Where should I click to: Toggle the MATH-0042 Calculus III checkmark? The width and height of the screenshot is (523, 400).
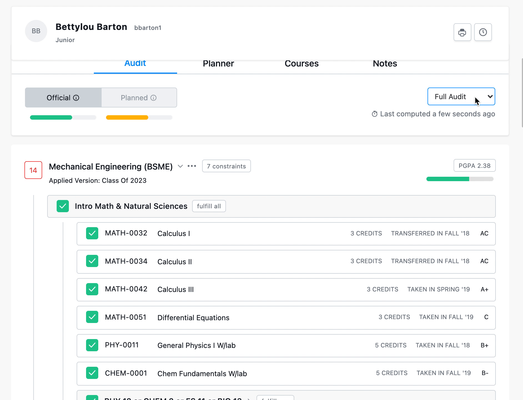(x=92, y=289)
